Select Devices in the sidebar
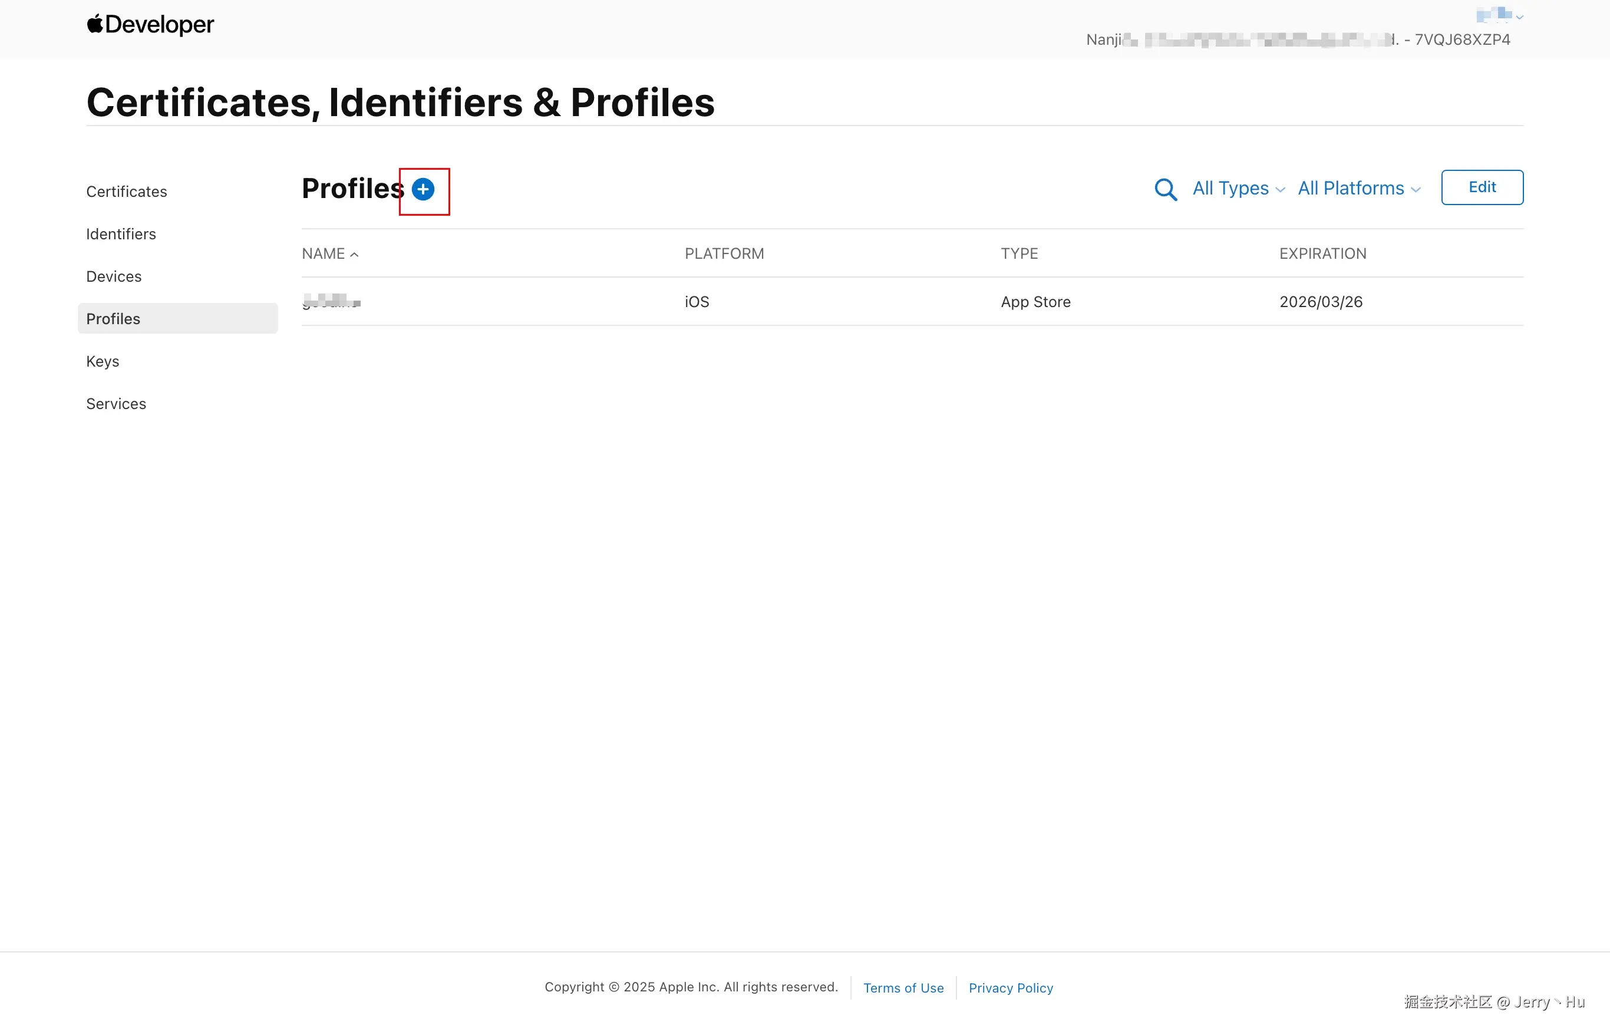Screen dimensions: 1610x1035 click(114, 276)
